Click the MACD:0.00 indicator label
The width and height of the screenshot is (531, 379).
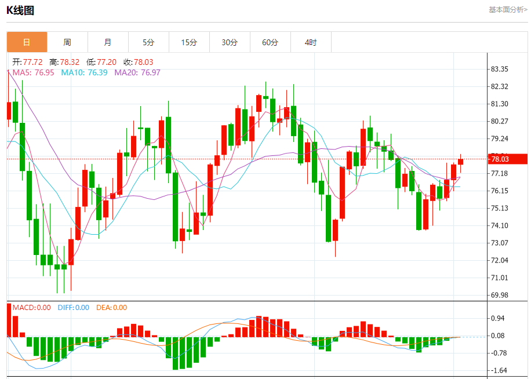31,308
